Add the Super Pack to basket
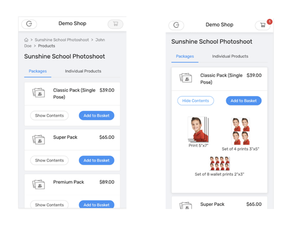This screenshot has height=228, width=293. 96,160
